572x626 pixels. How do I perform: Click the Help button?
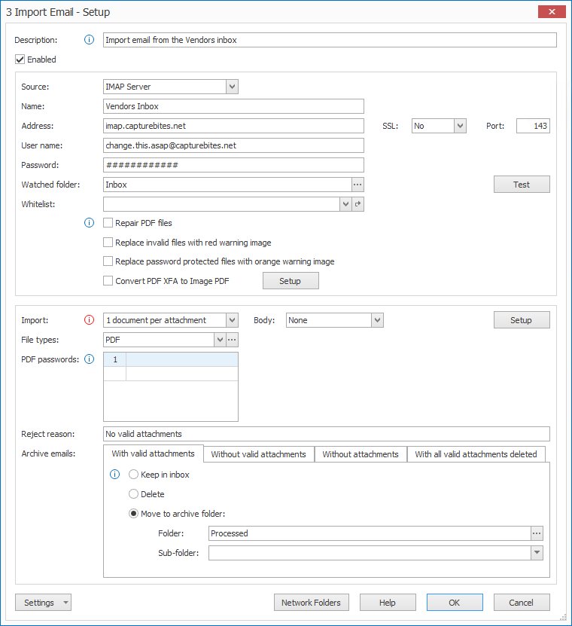pos(388,603)
